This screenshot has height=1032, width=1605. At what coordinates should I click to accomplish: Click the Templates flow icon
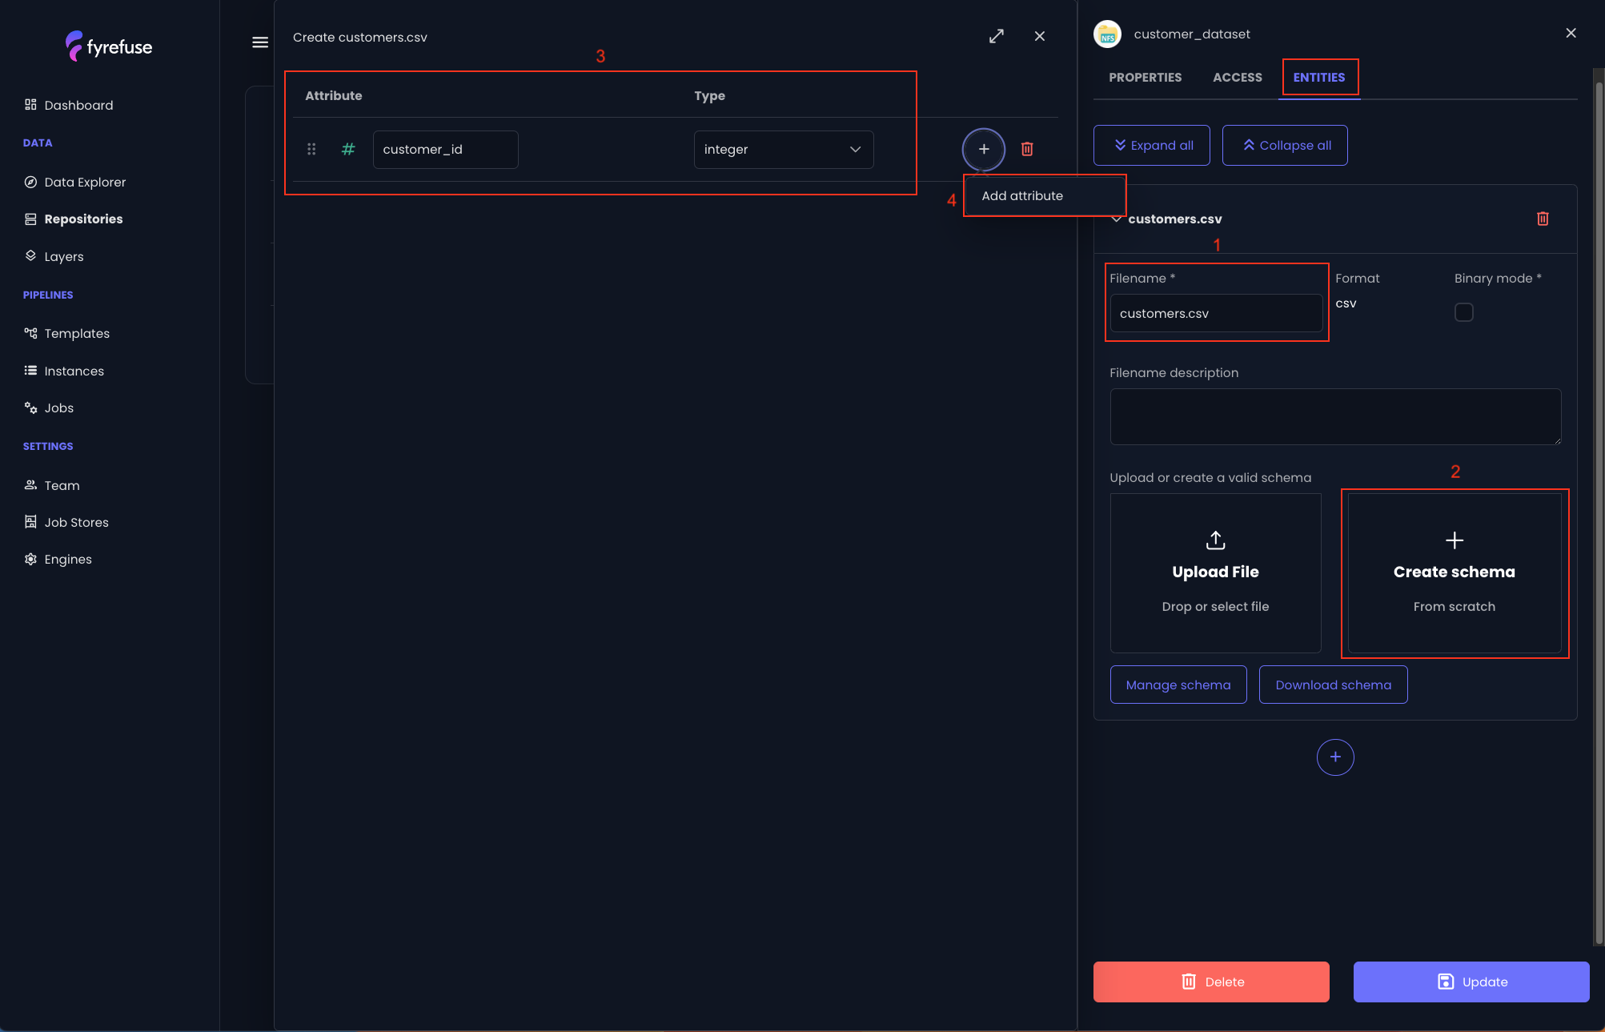pyautogui.click(x=30, y=333)
